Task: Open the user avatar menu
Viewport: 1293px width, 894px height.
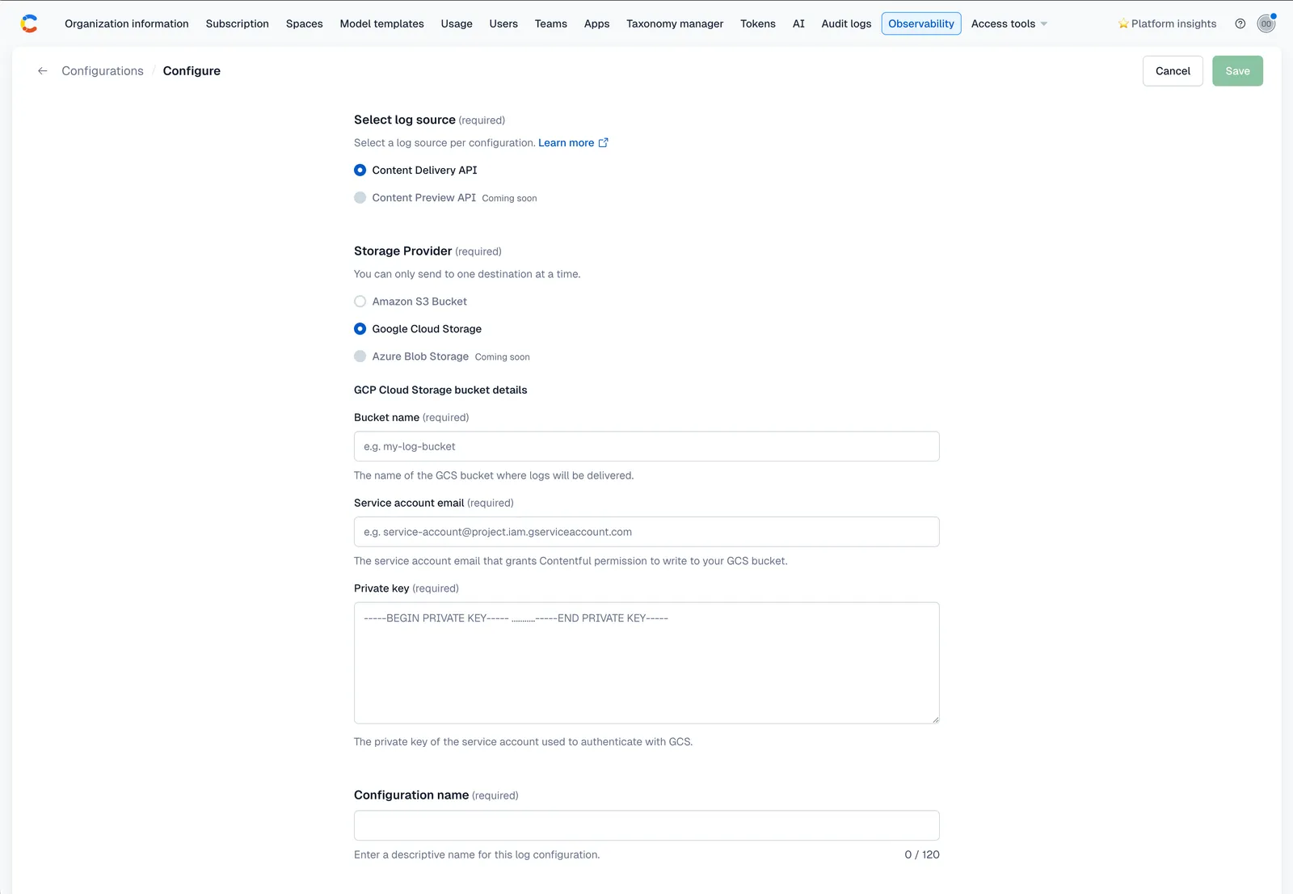Action: tap(1266, 23)
